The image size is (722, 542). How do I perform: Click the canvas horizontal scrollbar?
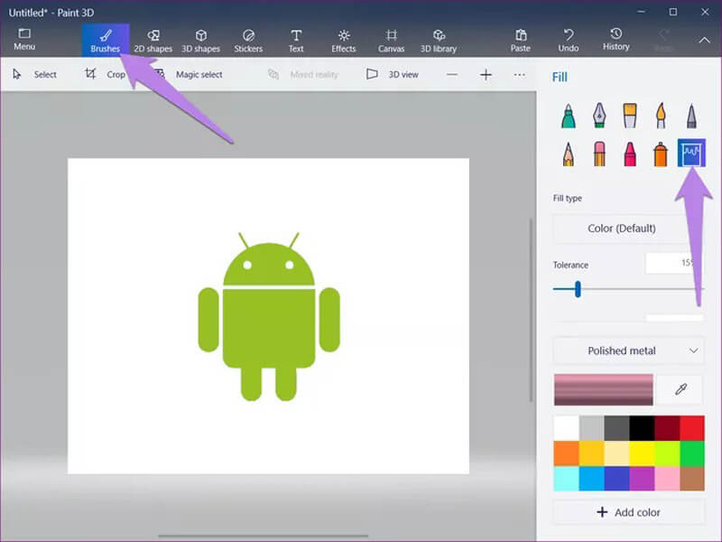[264, 536]
